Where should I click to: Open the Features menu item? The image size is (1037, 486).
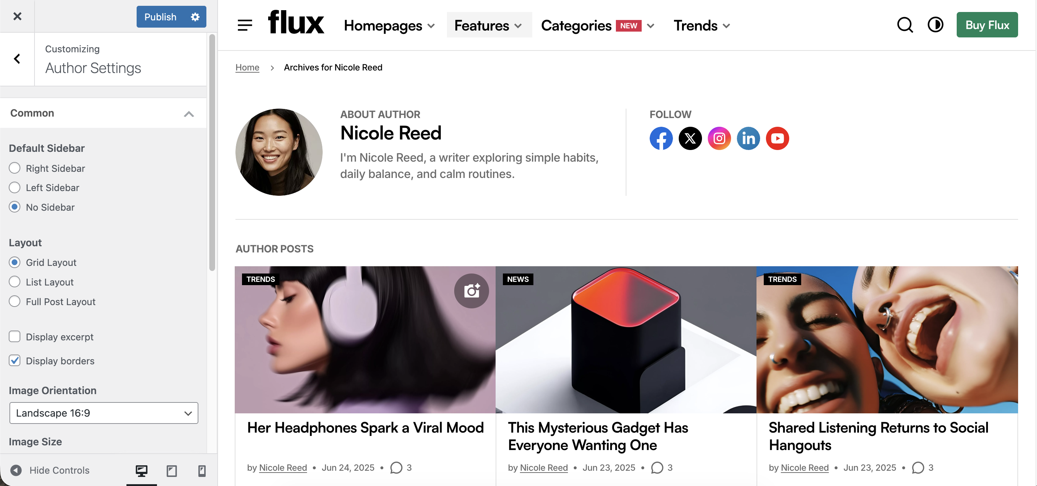pos(488,25)
